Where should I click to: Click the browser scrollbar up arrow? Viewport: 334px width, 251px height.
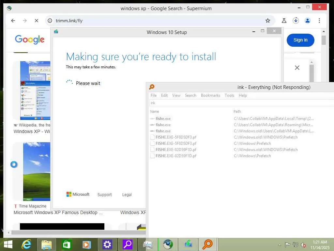[324, 31]
